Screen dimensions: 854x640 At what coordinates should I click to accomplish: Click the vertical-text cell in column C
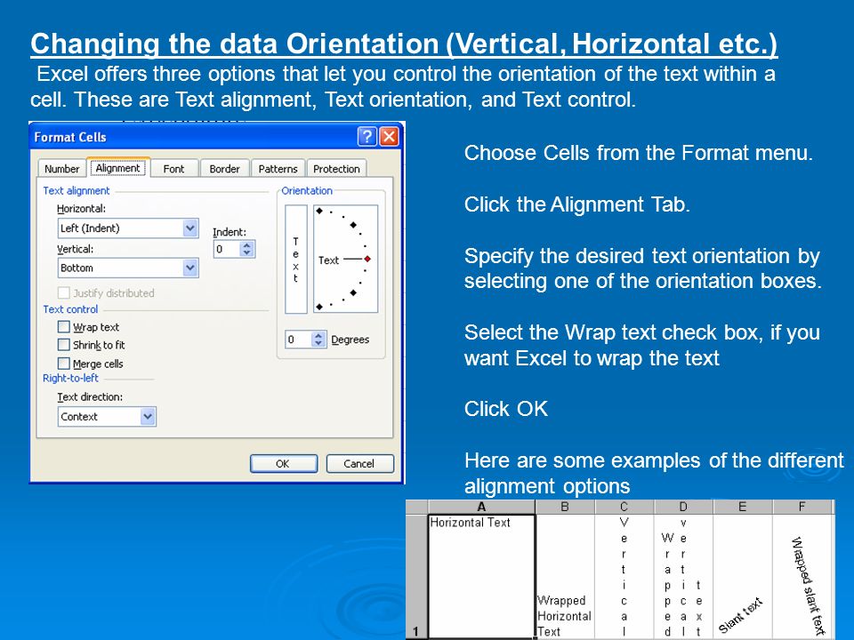pos(624,576)
